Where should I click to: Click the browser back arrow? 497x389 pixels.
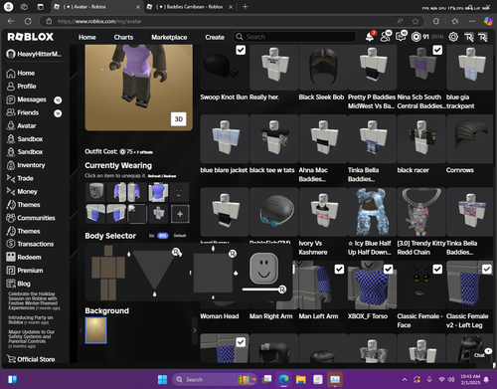click(11, 21)
